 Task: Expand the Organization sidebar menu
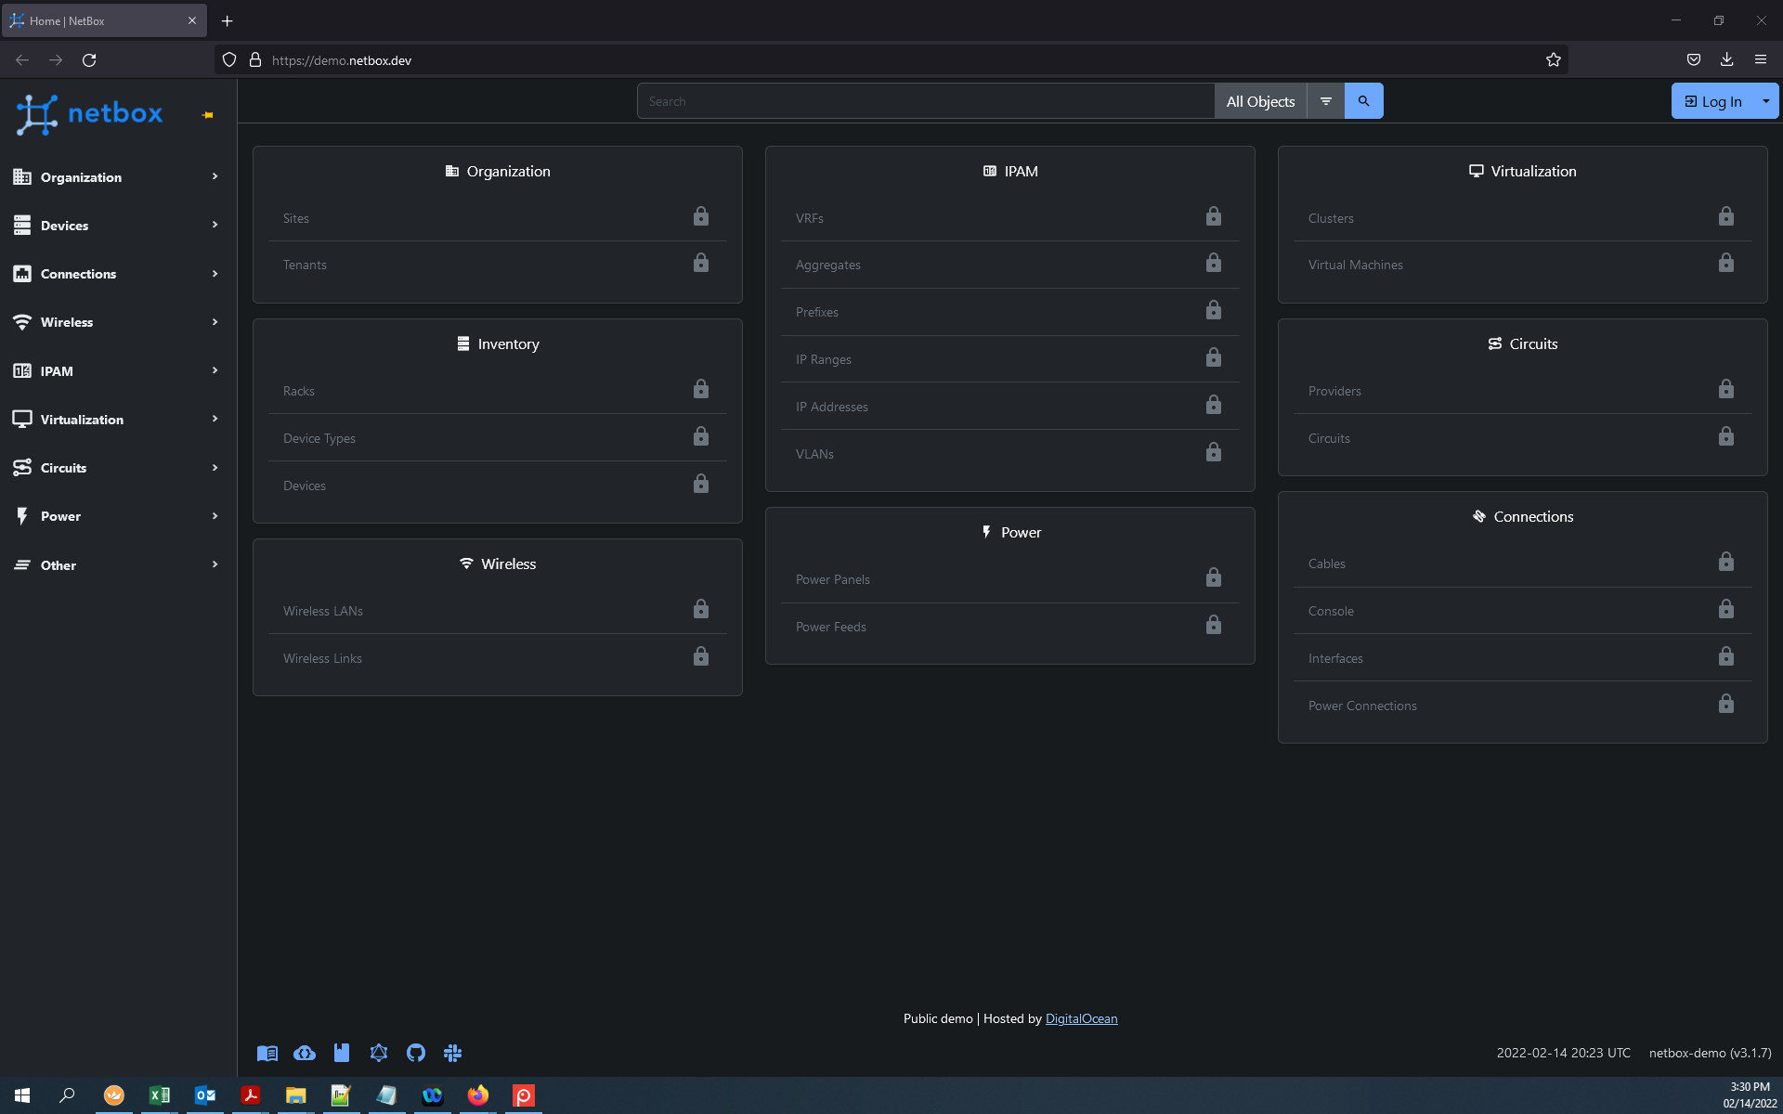117,176
